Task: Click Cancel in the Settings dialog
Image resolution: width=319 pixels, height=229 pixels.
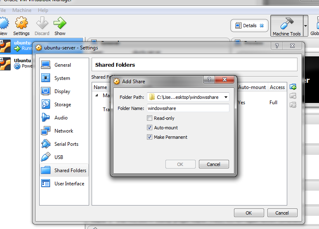Action: 282,213
